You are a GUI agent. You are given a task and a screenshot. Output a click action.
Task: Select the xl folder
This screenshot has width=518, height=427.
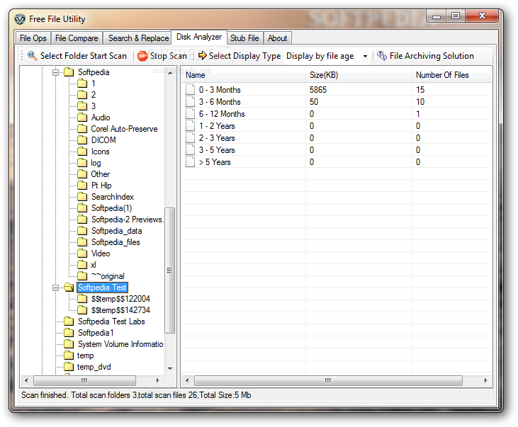(94, 265)
